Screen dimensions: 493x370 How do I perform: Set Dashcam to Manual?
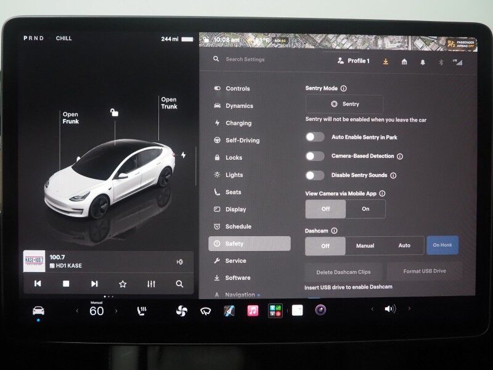point(365,245)
